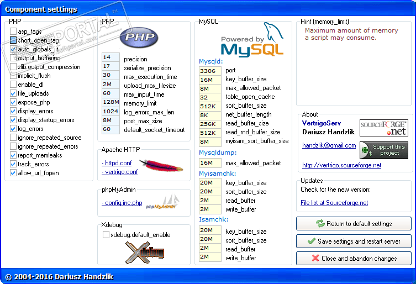Viewport: 416px width, 284px height.
Task: Uncheck expose_php checkbox
Action: click(x=13, y=102)
